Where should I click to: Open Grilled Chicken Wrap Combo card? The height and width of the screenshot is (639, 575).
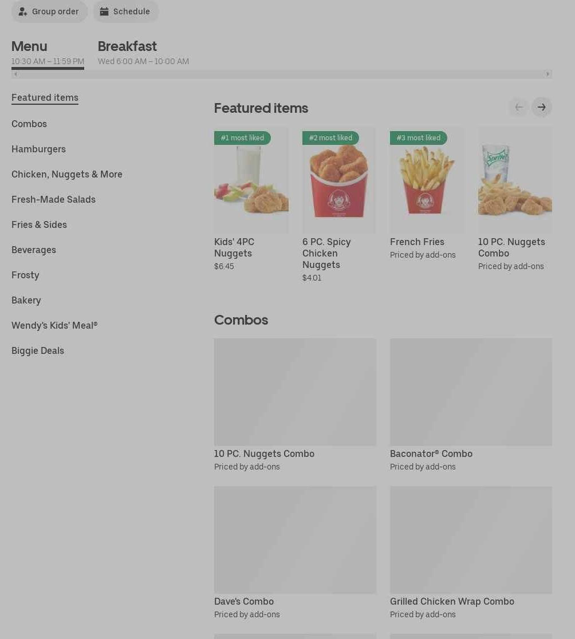pyautogui.click(x=471, y=553)
